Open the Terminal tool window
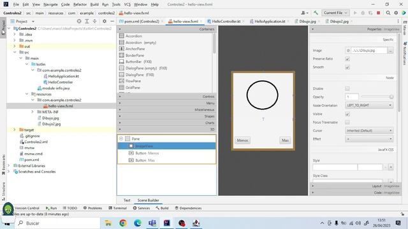Image resolution: width=408 pixels, height=229 pixels. [x=117, y=208]
